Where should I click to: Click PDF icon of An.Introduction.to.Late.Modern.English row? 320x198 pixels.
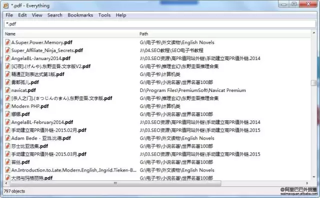(x=7, y=170)
